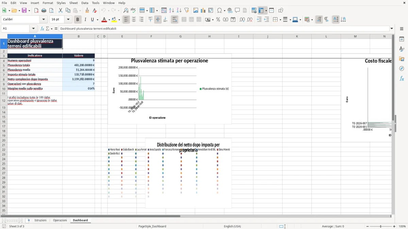Image resolution: width=408 pixels, height=229 pixels.
Task: Apply the yellow background color swatch
Action: (114, 20)
